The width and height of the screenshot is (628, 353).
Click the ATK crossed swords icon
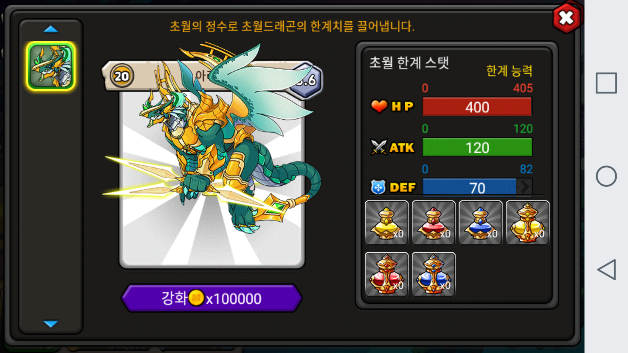click(379, 147)
